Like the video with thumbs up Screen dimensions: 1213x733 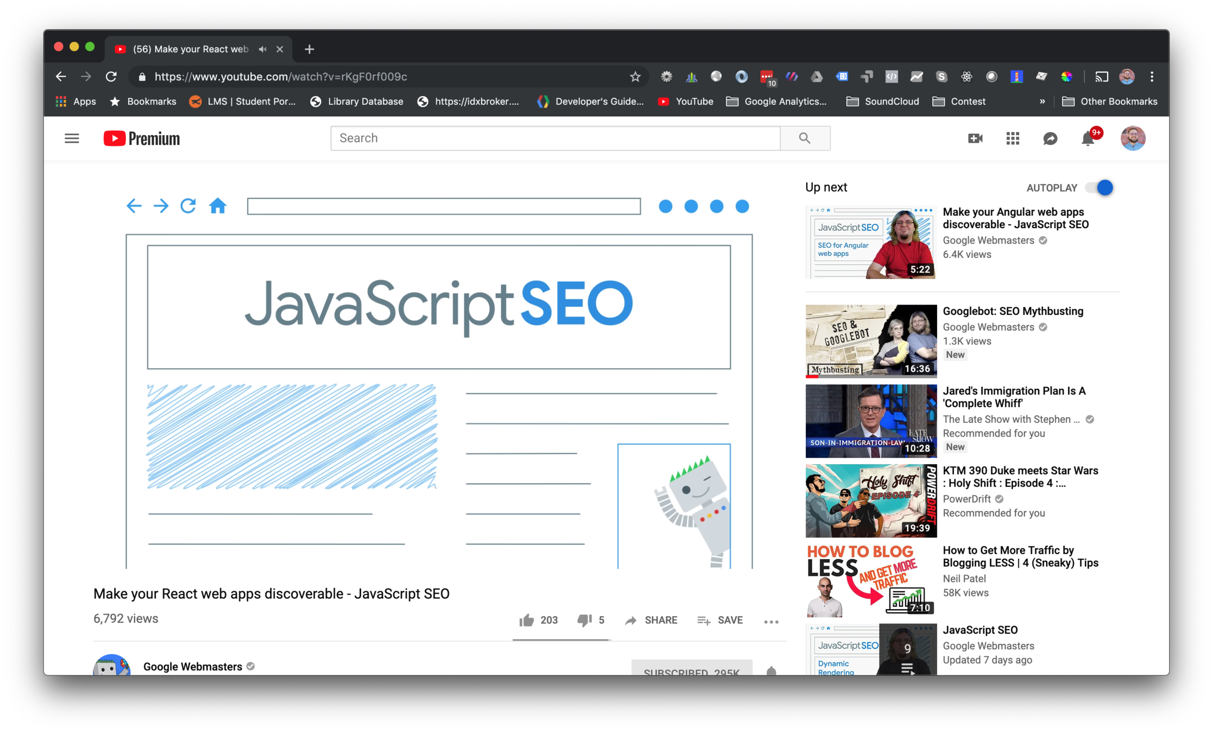pos(527,620)
